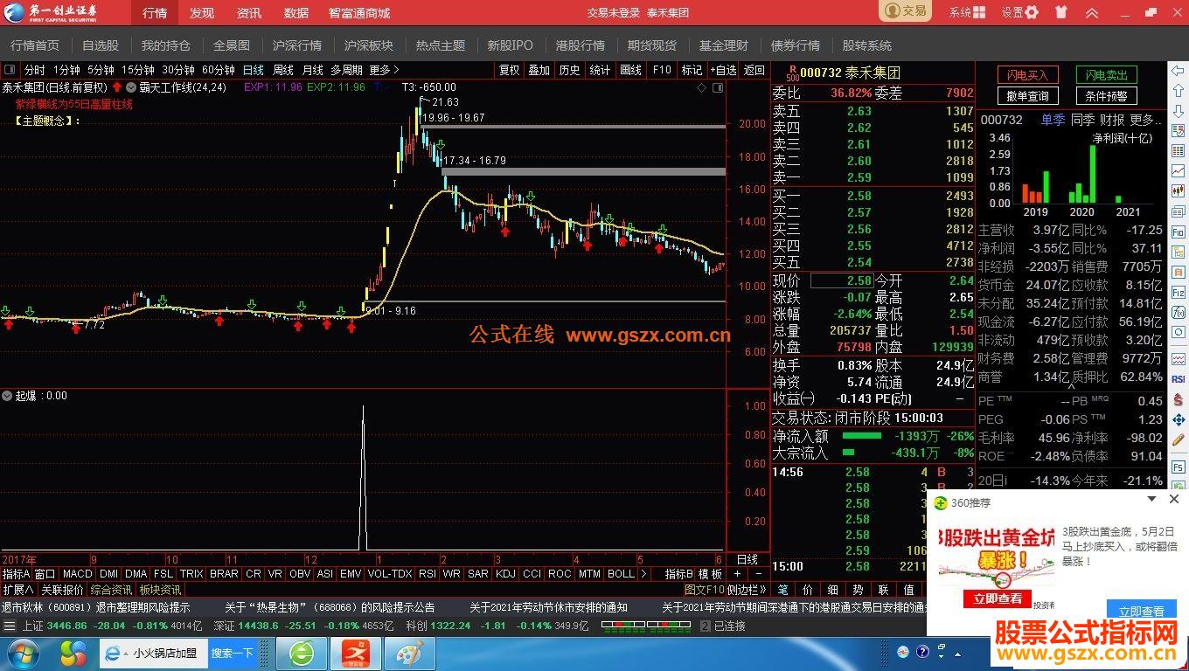
Task: Open 更多 in financial panel
Action: tap(1145, 120)
